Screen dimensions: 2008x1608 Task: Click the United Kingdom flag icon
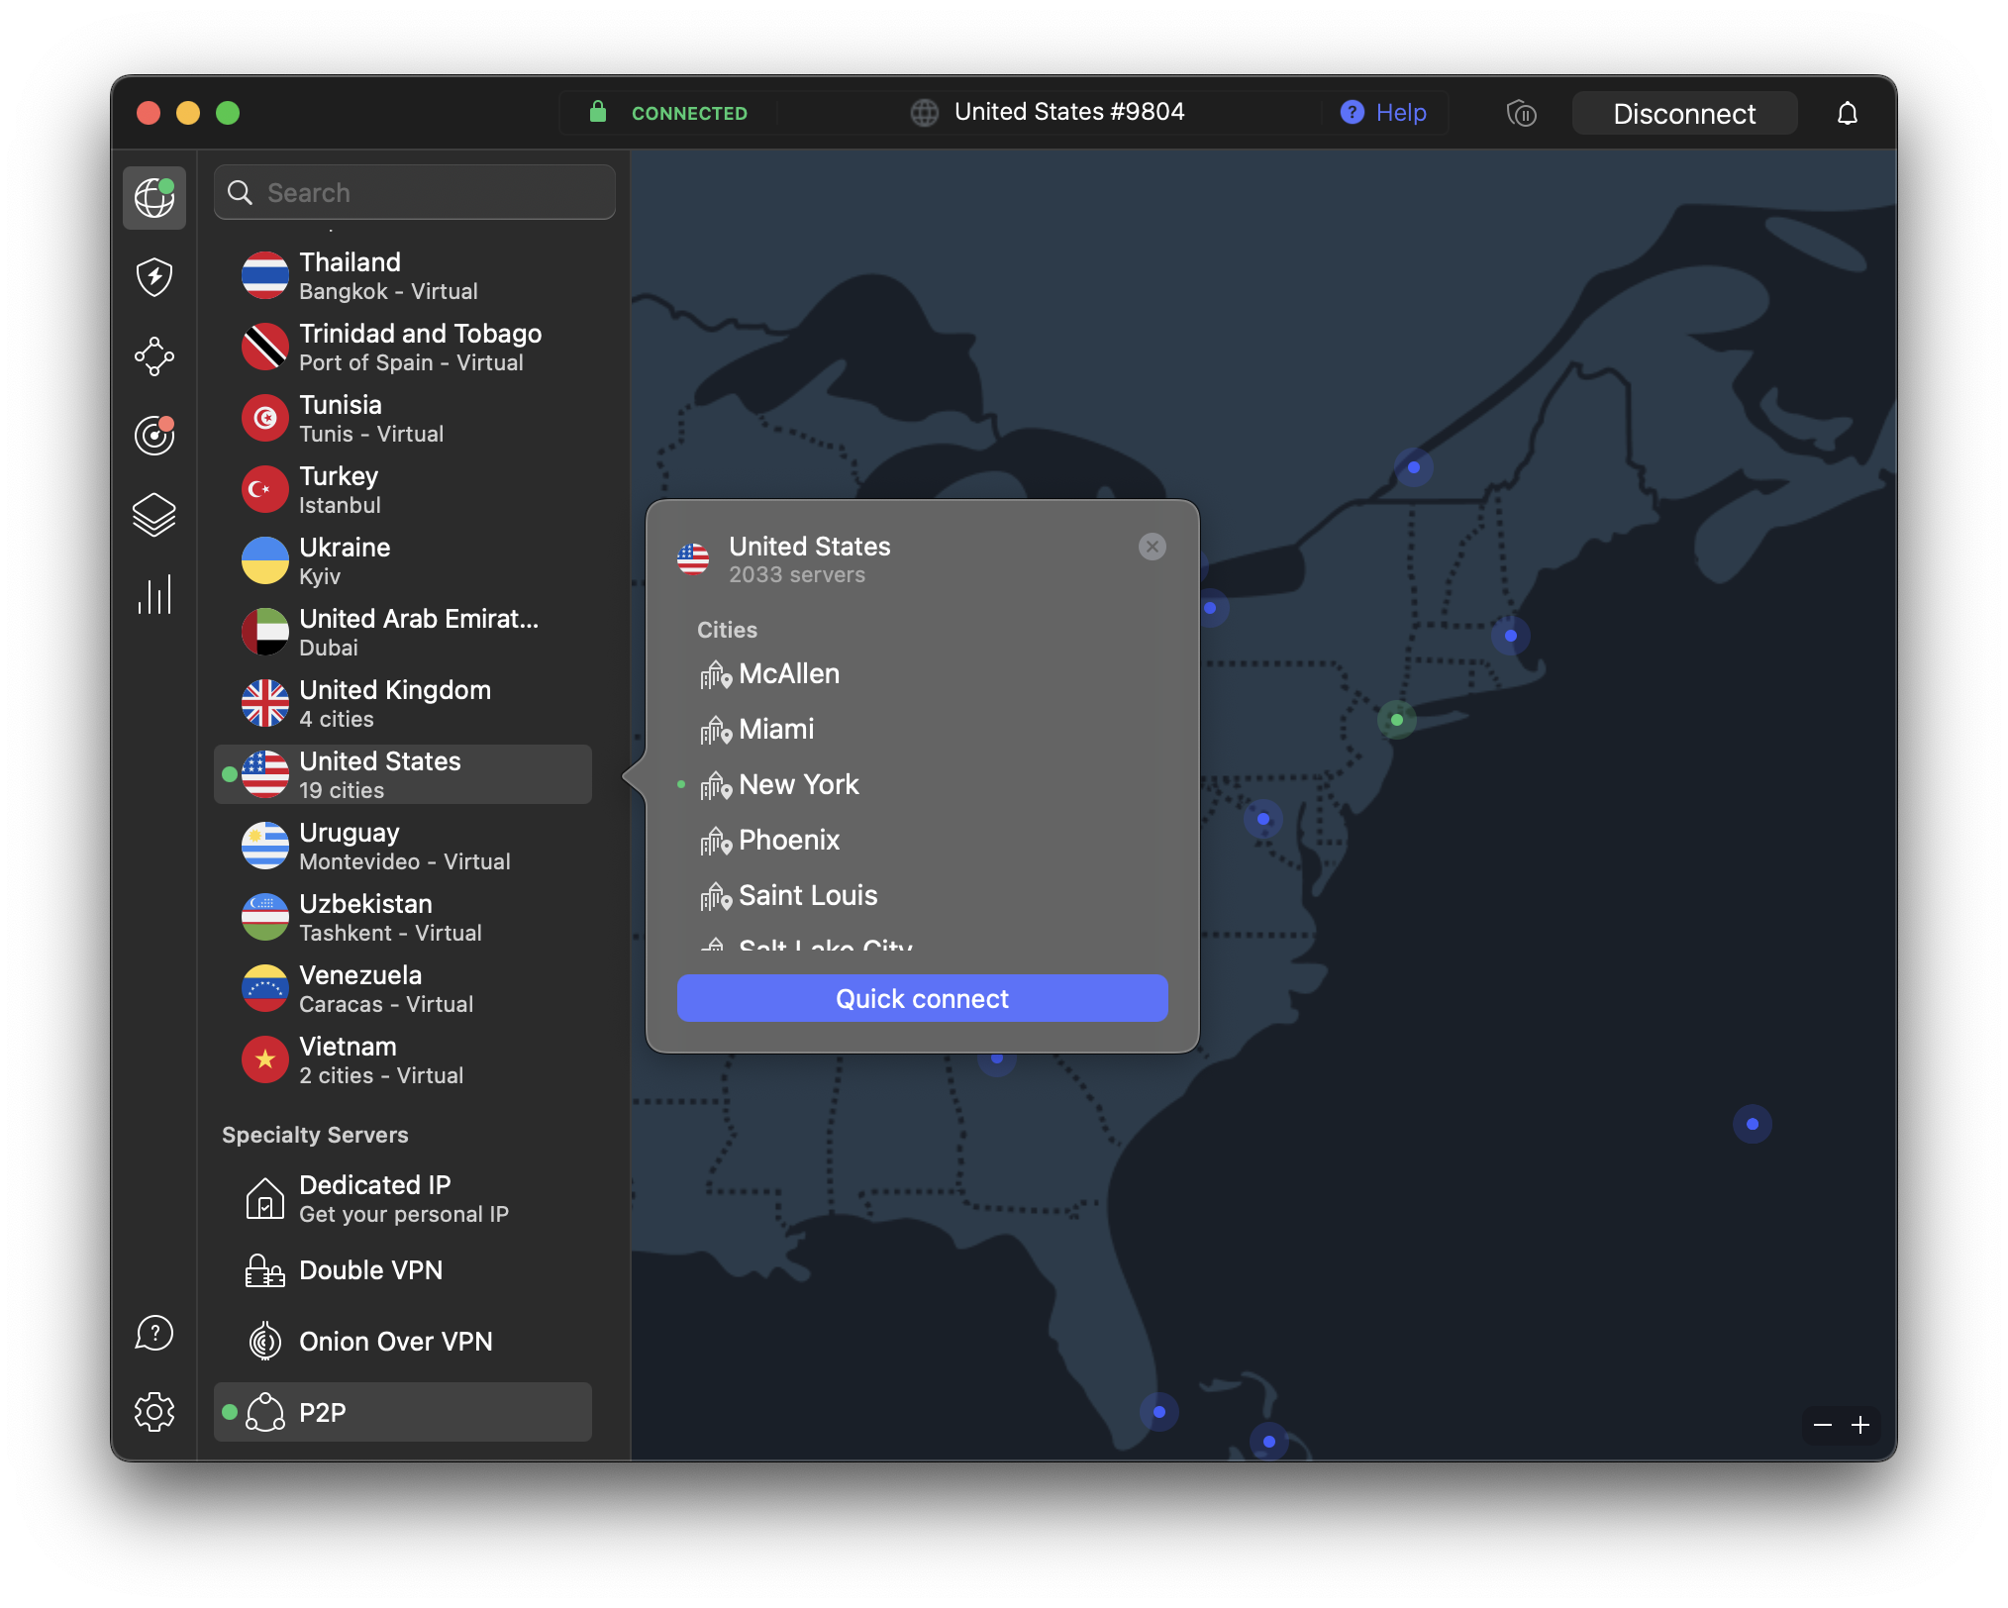pyautogui.click(x=265, y=703)
